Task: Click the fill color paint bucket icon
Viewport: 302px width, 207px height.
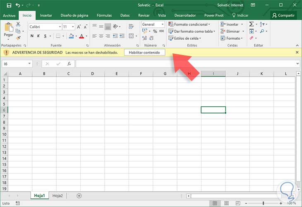Action: [x=71, y=36]
